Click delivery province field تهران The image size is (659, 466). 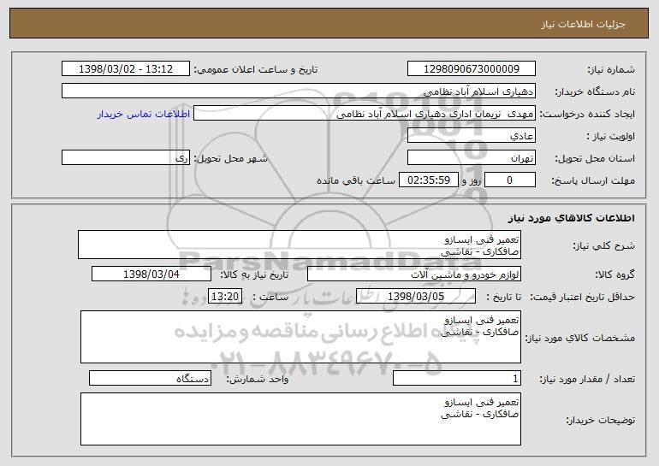[x=471, y=158]
